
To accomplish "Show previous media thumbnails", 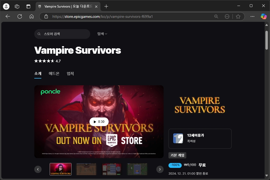I will point(38,169).
